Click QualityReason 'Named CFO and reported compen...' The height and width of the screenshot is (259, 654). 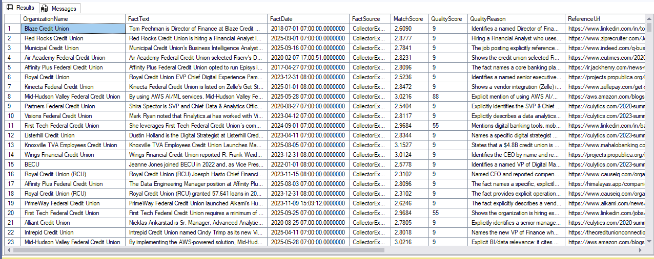tap(517, 174)
